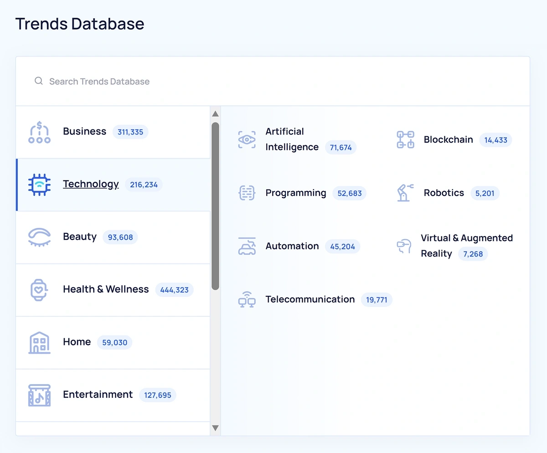Screen dimensions: 547x453
Task: Click the Entertainment stage icon
Action: pos(40,395)
